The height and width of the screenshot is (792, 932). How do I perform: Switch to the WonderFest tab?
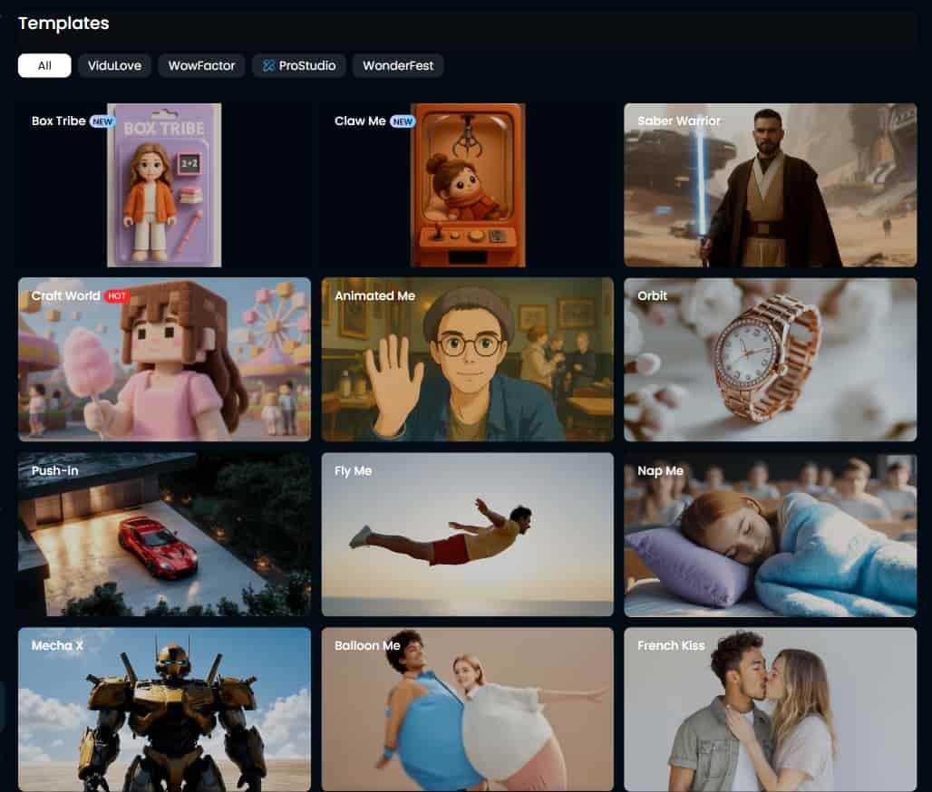pos(398,65)
